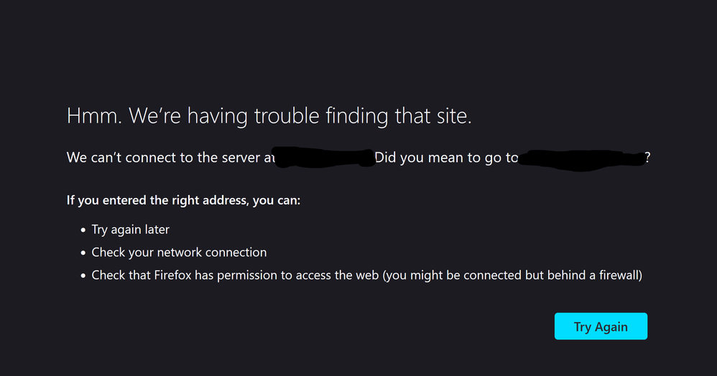The height and width of the screenshot is (376, 717).
Task: Click question mark after the redacted link
Action: [x=648, y=158]
